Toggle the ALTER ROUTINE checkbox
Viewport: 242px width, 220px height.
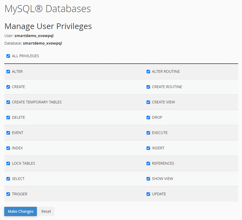coord(148,71)
